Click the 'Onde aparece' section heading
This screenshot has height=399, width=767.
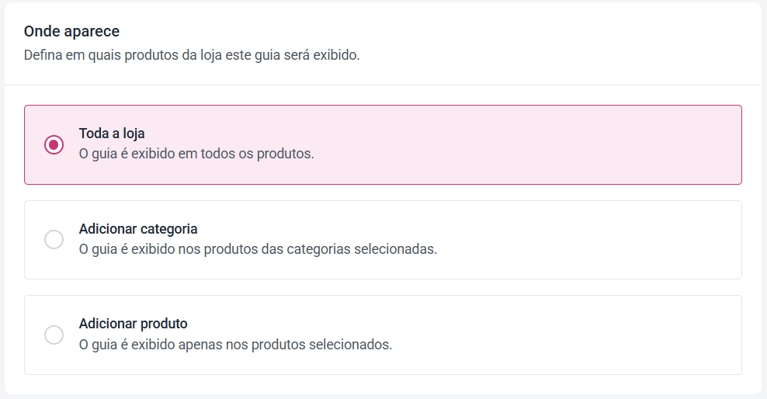tap(71, 31)
